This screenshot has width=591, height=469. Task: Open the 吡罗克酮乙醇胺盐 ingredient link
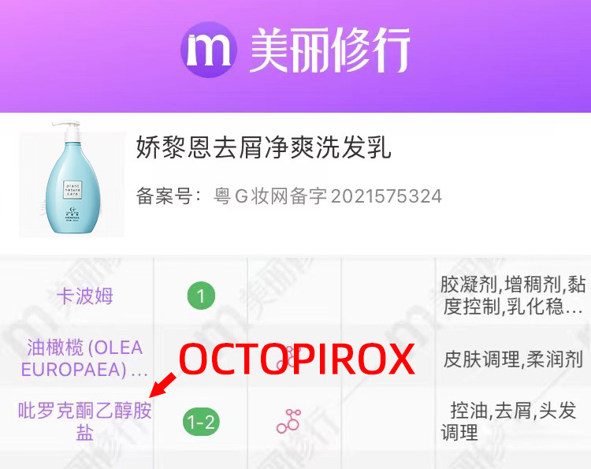click(85, 421)
